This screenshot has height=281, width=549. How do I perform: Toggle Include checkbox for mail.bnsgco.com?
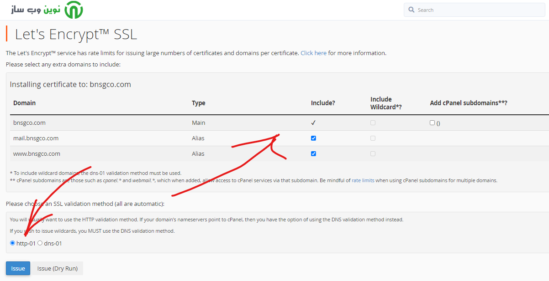(313, 138)
